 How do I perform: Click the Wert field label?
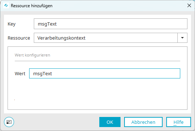(20, 73)
